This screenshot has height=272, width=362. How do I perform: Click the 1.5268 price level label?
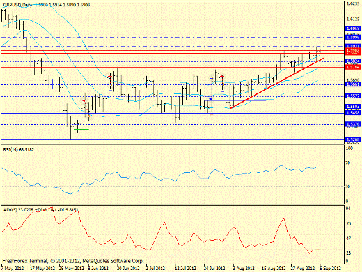(353, 139)
